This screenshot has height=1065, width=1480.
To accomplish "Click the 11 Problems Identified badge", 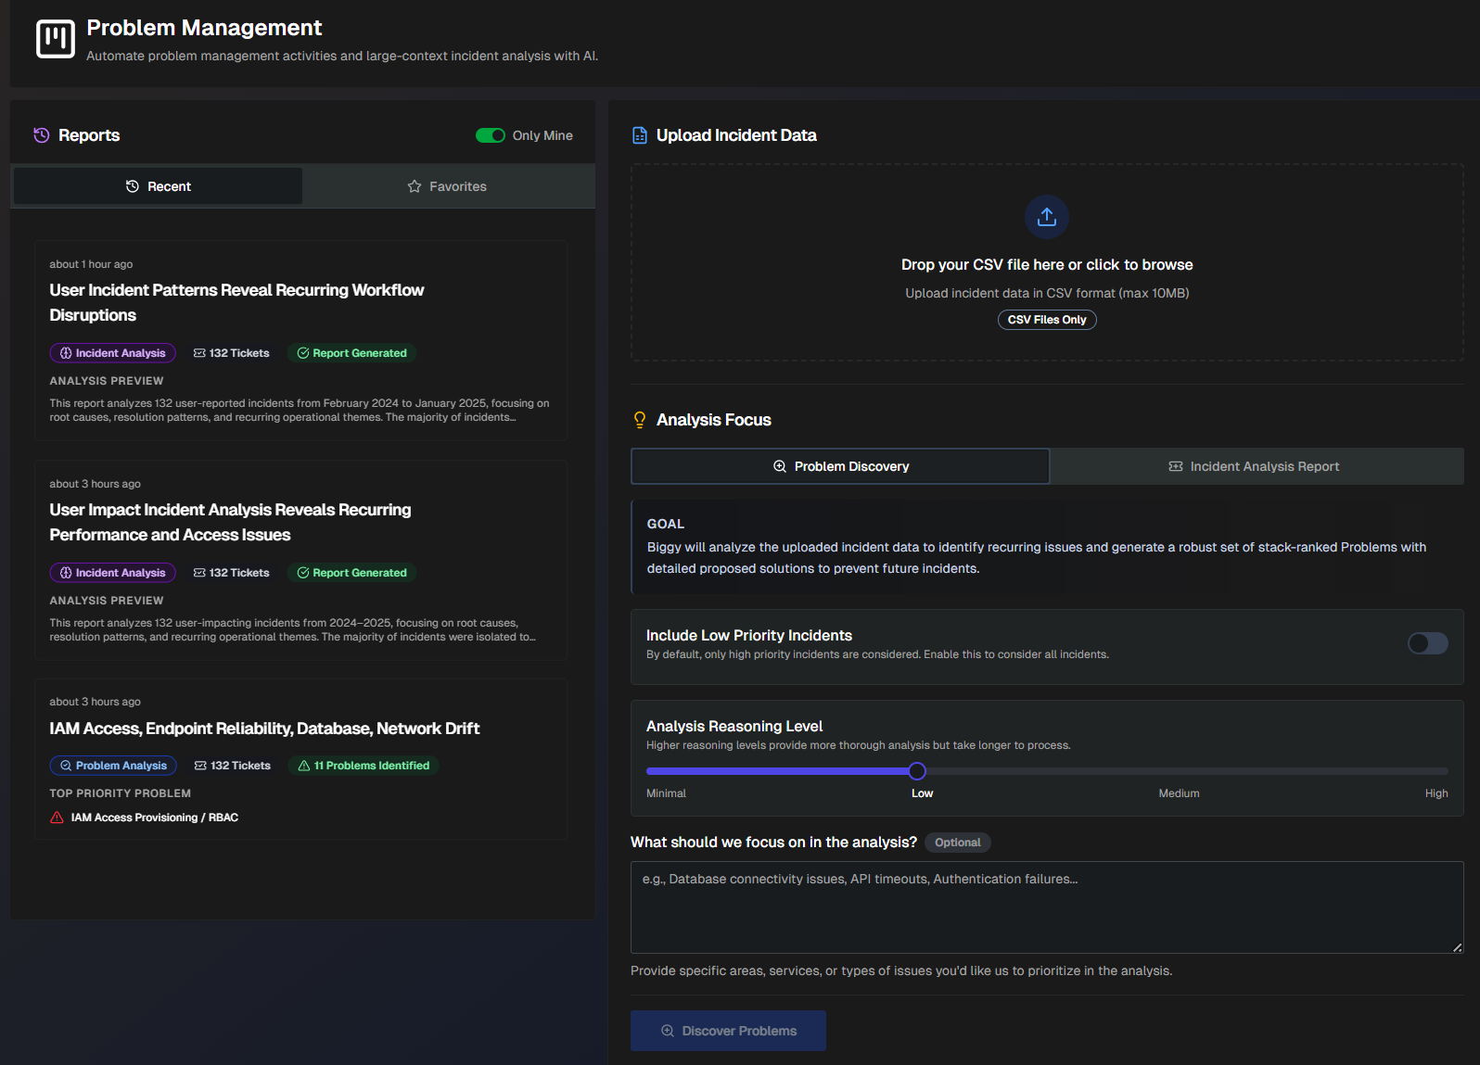I will 364,766.
